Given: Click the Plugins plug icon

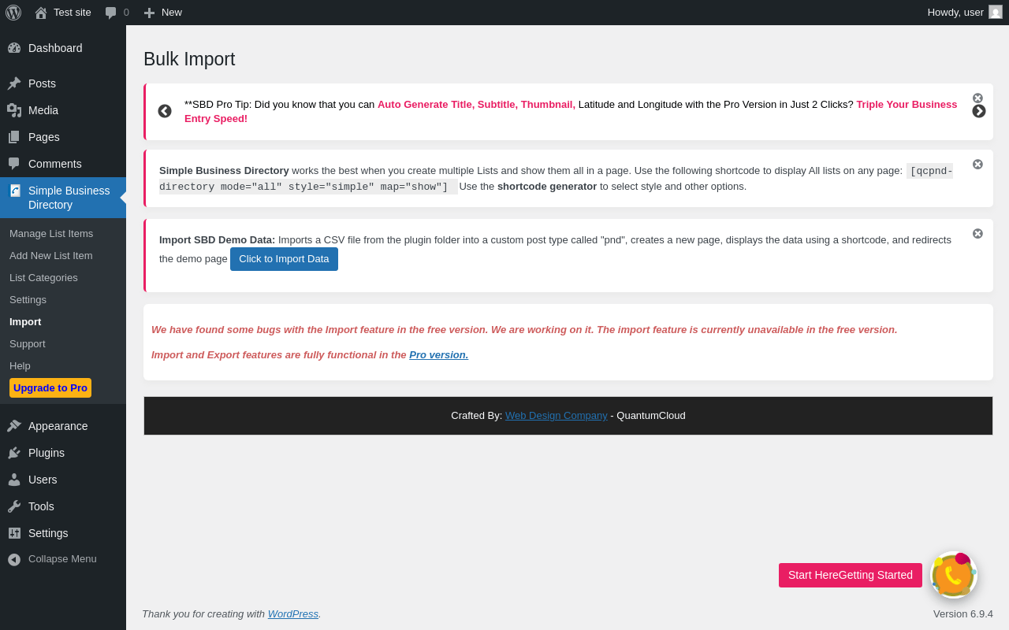Looking at the screenshot, I should point(14,453).
